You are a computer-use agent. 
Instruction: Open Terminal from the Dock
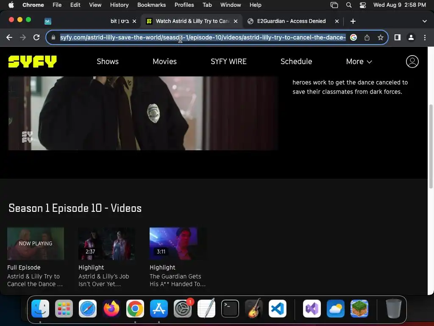coord(230,309)
